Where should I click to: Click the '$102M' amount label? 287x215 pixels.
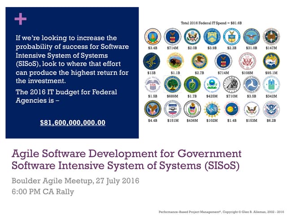pos(212,120)
